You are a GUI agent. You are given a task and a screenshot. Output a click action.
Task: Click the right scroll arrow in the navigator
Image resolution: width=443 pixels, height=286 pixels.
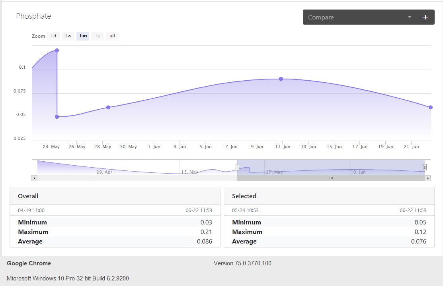[x=428, y=178]
